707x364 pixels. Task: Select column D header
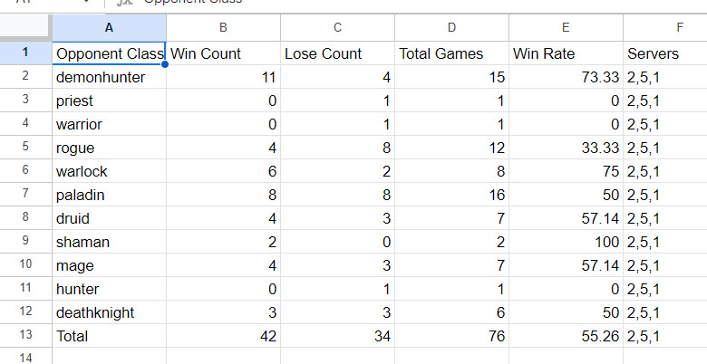451,28
